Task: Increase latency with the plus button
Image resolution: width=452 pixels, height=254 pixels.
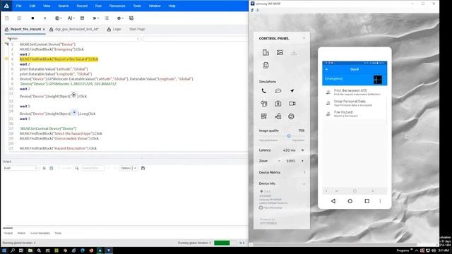Action: (x=302, y=150)
